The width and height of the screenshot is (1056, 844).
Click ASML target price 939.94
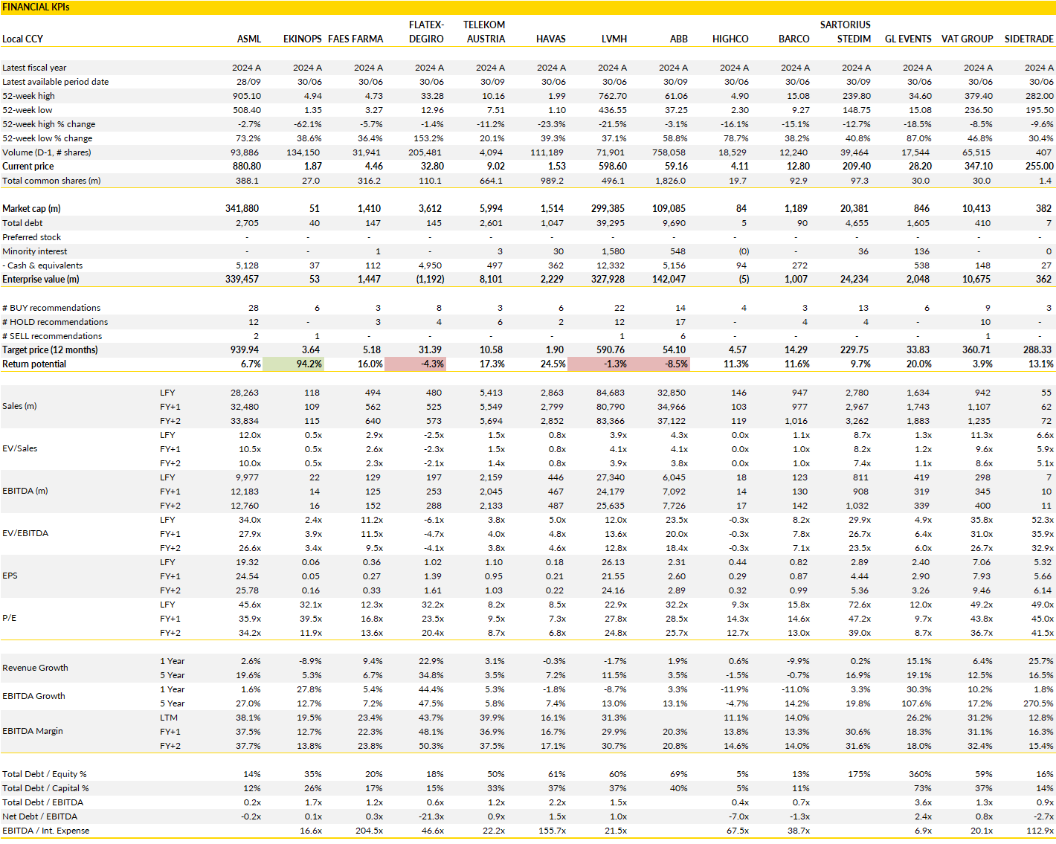[245, 350]
